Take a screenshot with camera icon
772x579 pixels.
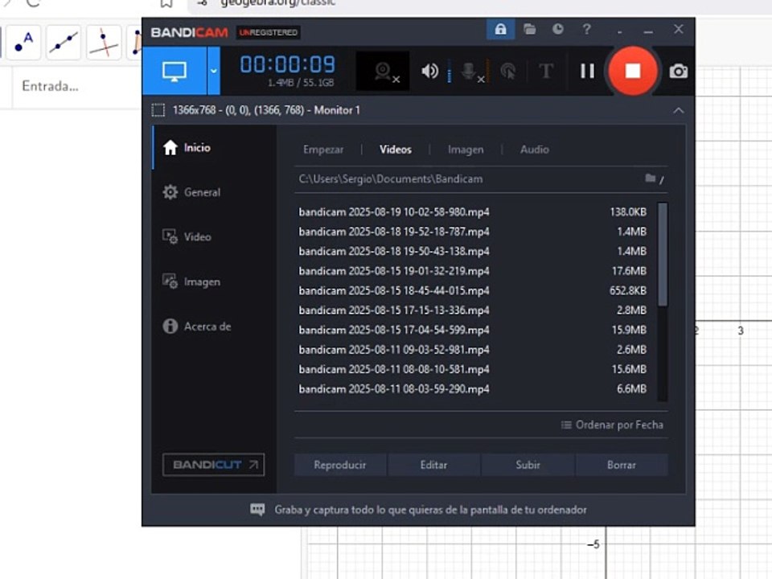pos(679,72)
